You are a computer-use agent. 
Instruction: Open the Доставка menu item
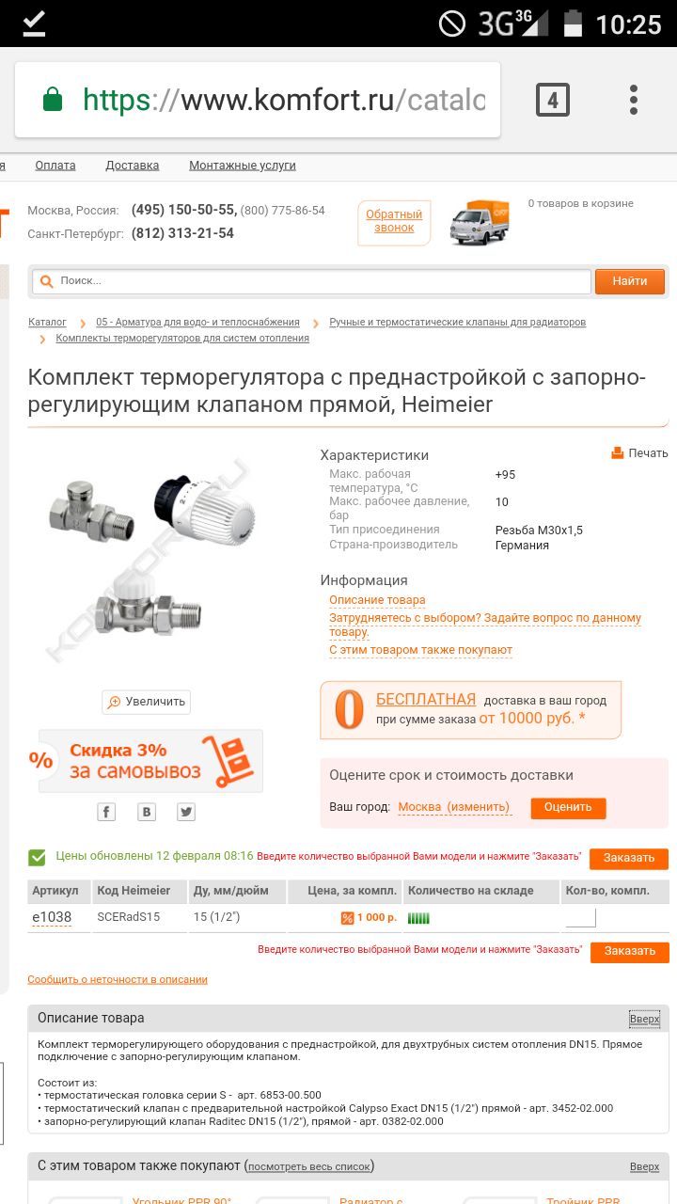(133, 166)
